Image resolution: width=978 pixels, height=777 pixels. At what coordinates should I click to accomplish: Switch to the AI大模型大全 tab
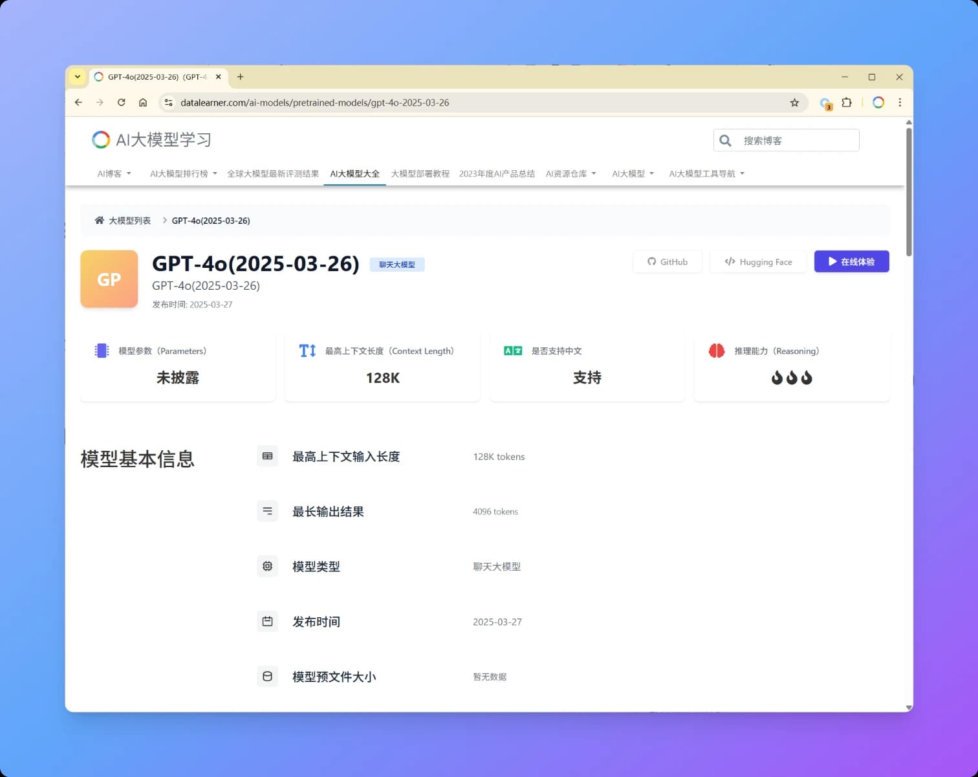pyautogui.click(x=354, y=173)
